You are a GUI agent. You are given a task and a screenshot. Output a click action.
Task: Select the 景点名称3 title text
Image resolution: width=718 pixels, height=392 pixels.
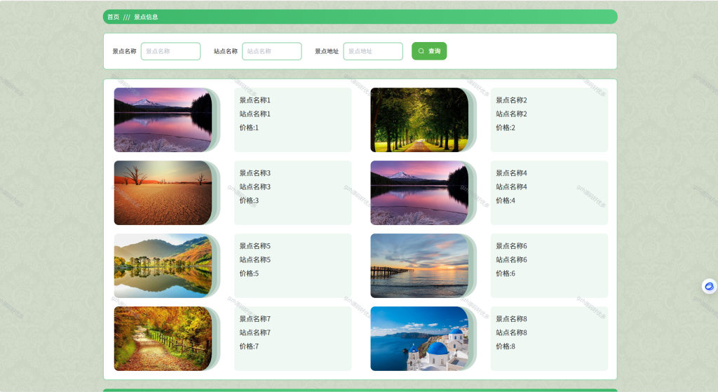[255, 173]
